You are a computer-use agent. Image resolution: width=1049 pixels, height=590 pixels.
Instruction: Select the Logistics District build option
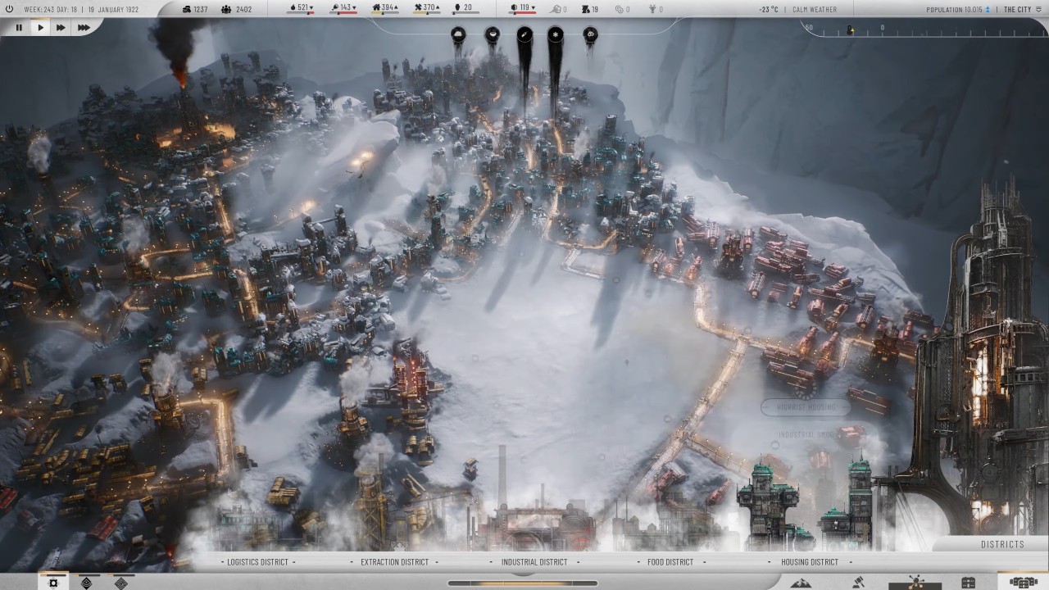[257, 562]
